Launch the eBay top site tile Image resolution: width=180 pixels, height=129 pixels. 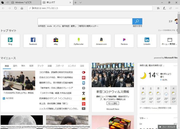point(56,41)
